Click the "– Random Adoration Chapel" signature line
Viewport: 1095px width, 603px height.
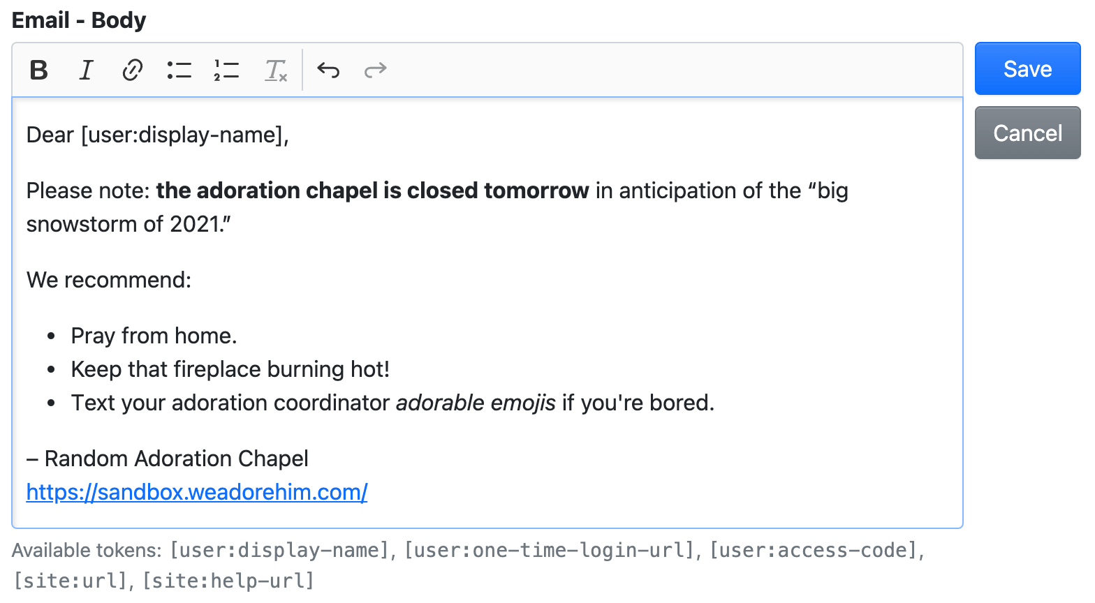(x=168, y=459)
